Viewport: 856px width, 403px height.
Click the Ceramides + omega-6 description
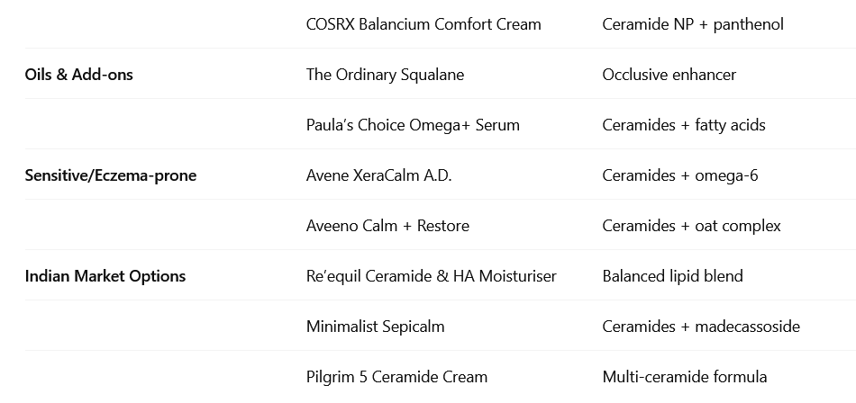point(679,175)
